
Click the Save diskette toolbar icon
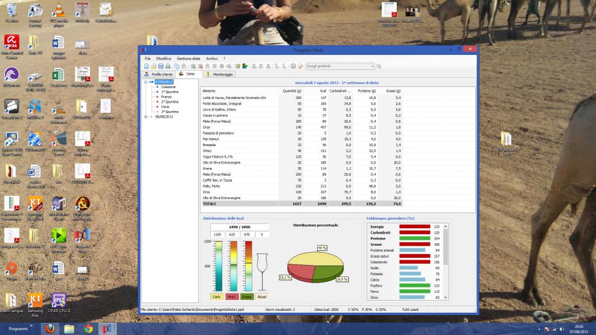[x=160, y=66]
